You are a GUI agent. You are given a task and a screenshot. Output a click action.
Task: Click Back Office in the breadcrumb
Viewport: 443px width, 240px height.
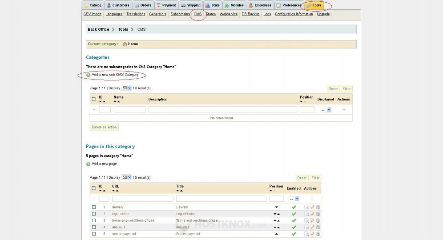point(98,29)
